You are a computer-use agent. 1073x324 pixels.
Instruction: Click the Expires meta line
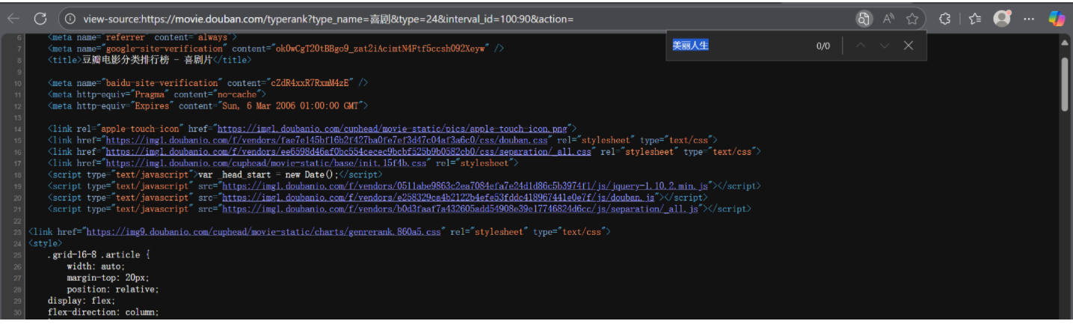208,106
